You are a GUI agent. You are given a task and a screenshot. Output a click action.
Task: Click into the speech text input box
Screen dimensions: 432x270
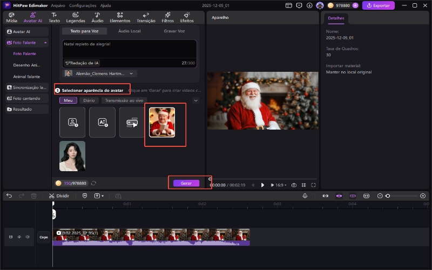coord(130,49)
